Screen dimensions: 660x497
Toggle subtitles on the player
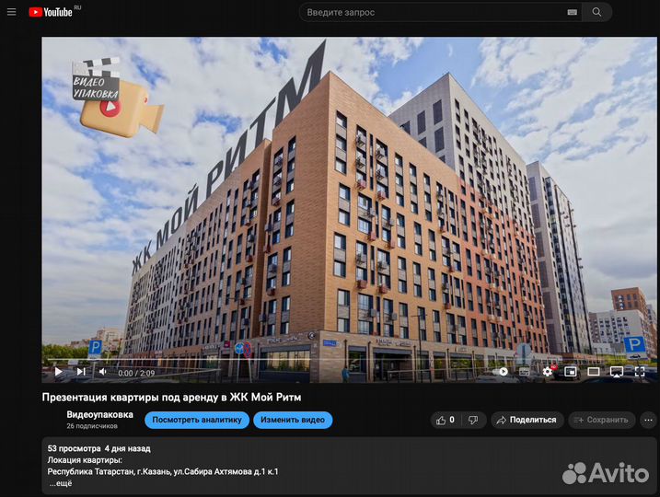pos(525,372)
